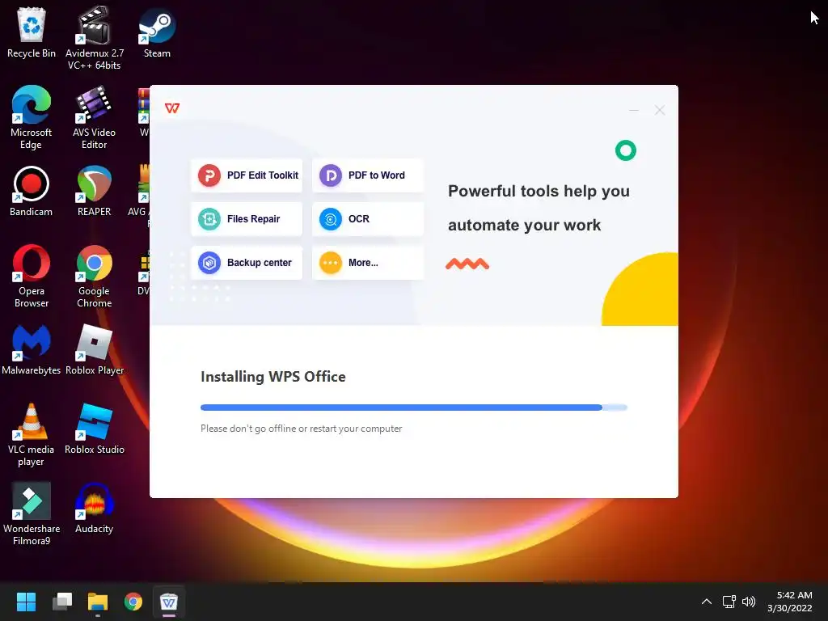Select the AVS Video Editor shortcut

coord(94,117)
